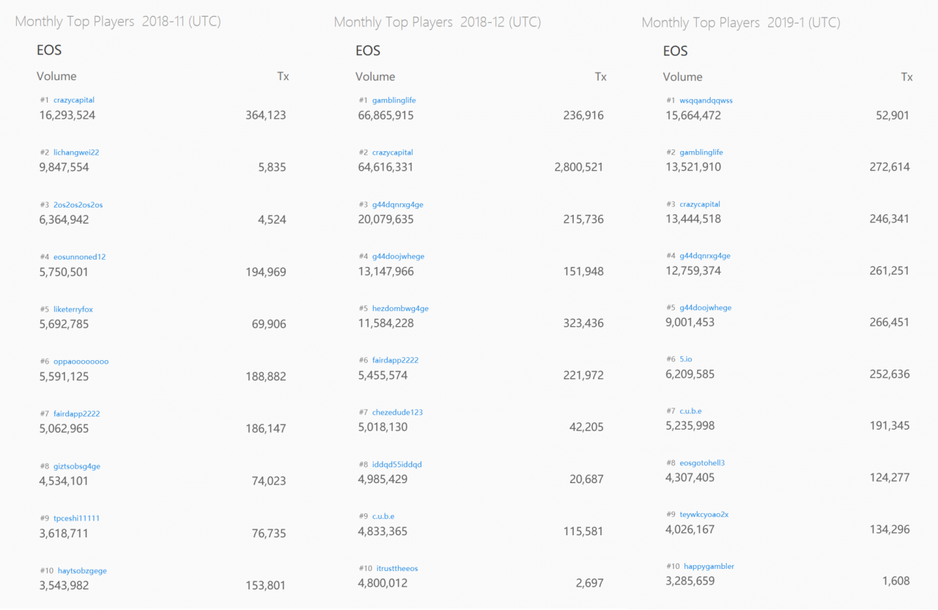938x610 pixels.
Task: Click volume value 15,664,472
Action: pyautogui.click(x=693, y=115)
